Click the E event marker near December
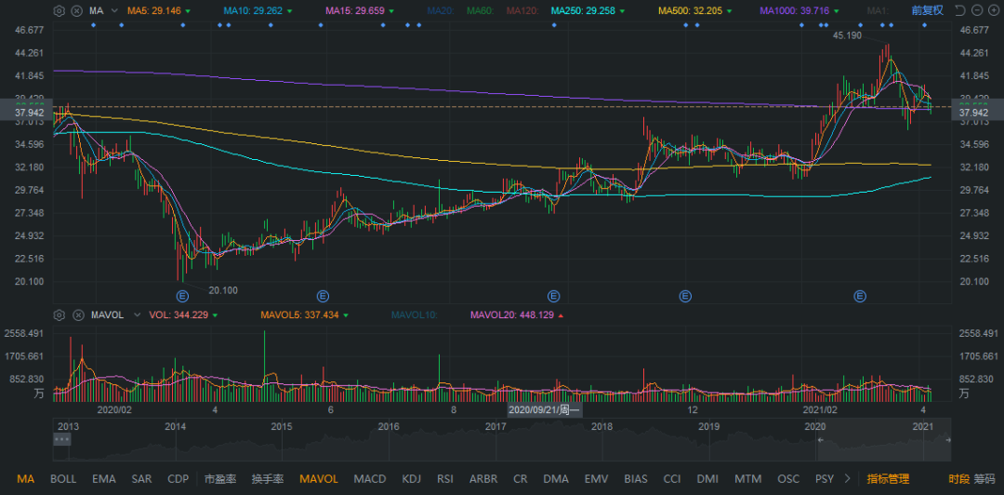This screenshot has height=495, width=1004. pos(685,296)
